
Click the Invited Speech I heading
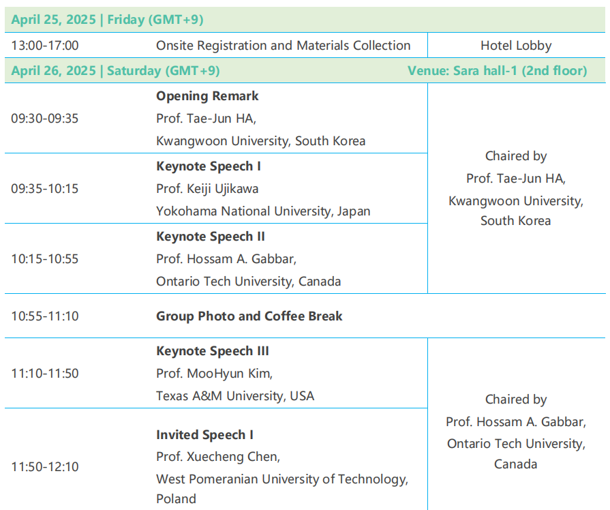[204, 435]
